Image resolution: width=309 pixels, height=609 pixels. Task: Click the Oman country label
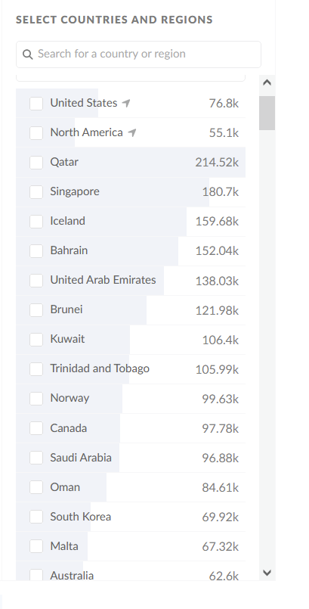coord(65,487)
